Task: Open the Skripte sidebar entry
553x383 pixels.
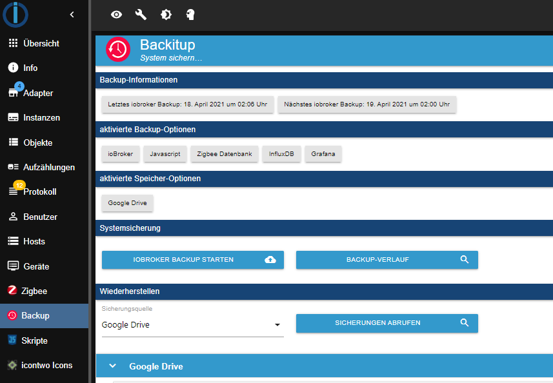Action: coord(44,340)
